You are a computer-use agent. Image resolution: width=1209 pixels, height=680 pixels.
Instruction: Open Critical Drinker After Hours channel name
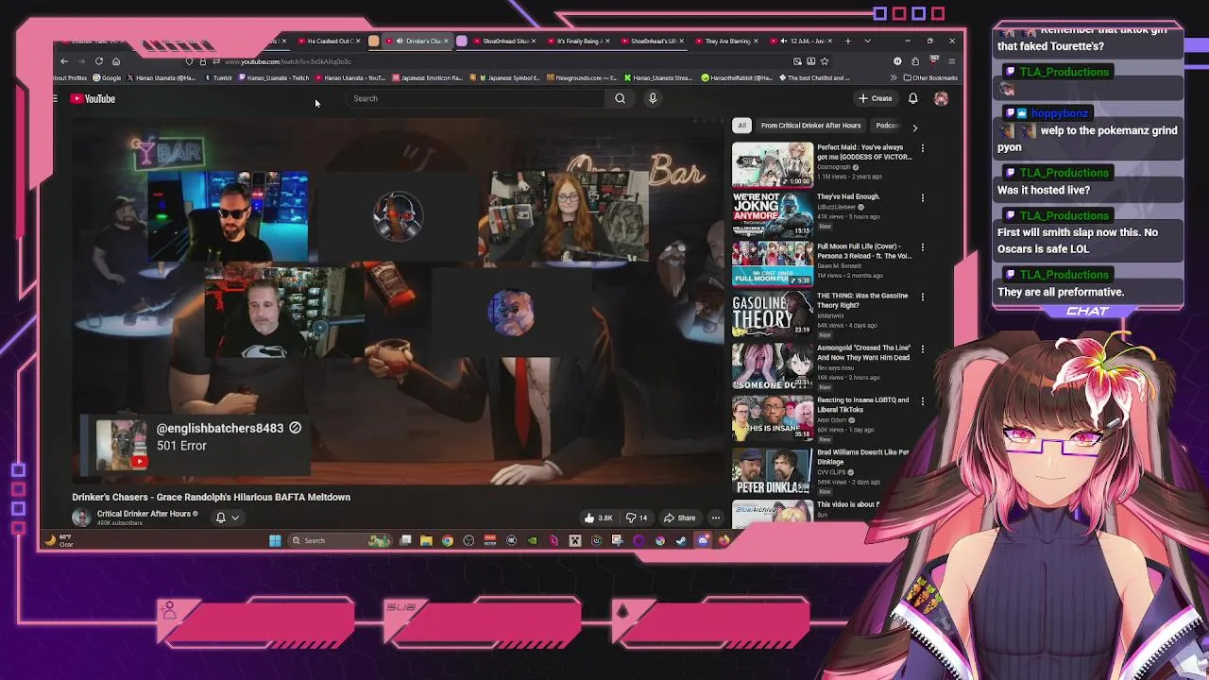(144, 514)
